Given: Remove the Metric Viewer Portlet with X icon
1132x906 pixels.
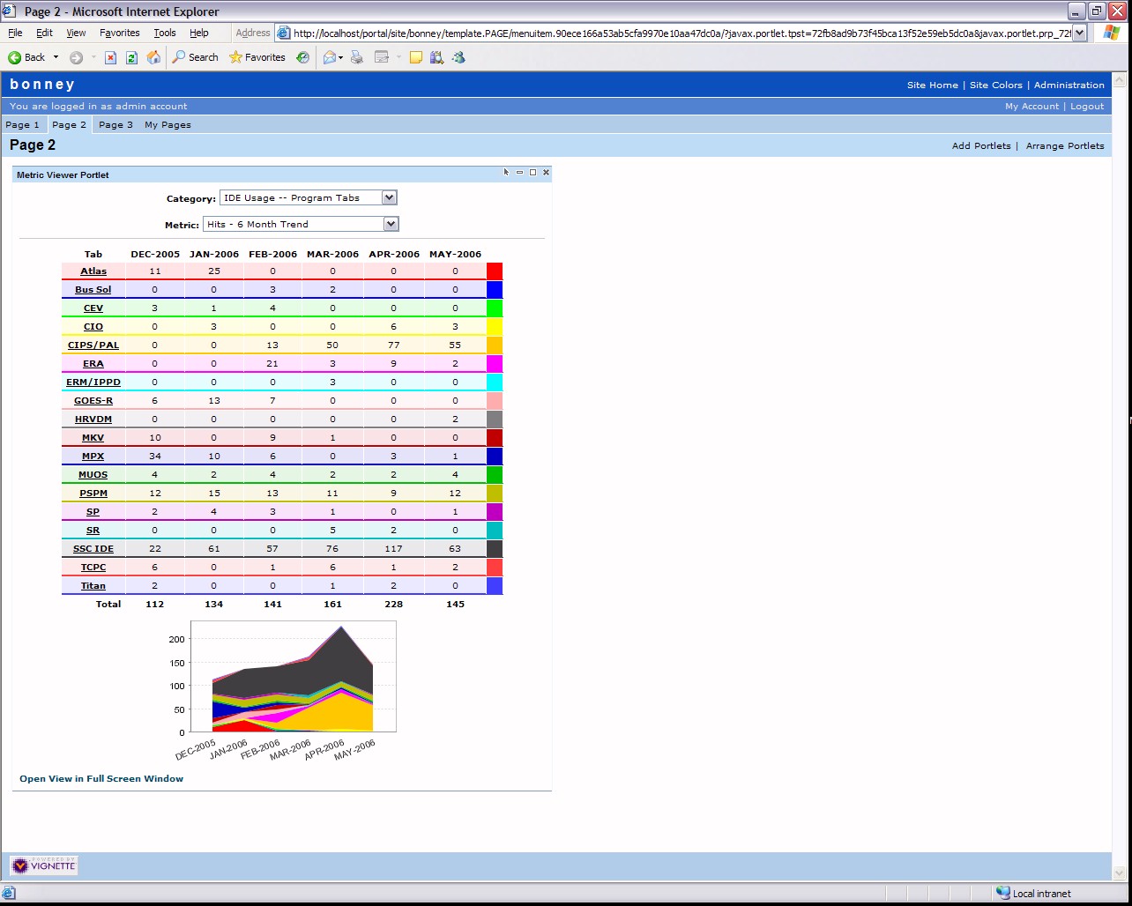Looking at the screenshot, I should click(546, 173).
